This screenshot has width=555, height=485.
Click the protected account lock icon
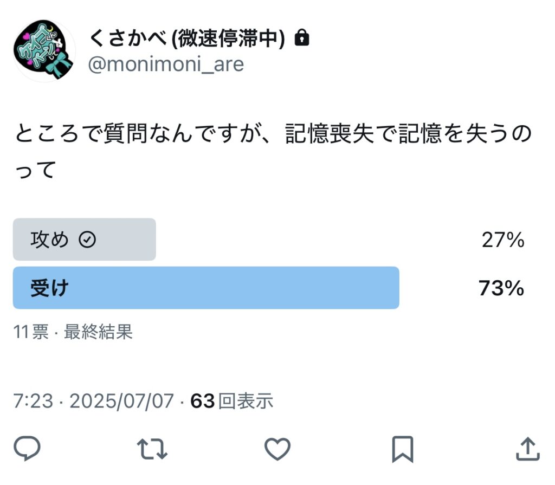tap(301, 38)
